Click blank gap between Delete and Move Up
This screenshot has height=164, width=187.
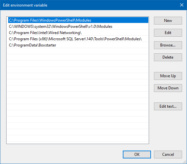click(x=168, y=66)
